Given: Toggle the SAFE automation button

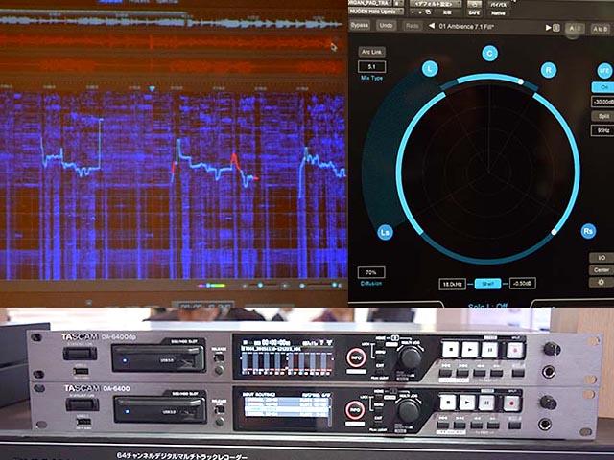Looking at the screenshot, I should pos(474,12).
